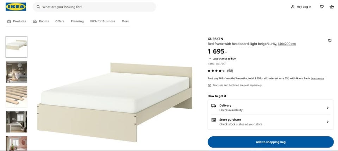338x151 pixels.
Task: Select the bed slats thumbnail
Action: pyautogui.click(x=17, y=97)
